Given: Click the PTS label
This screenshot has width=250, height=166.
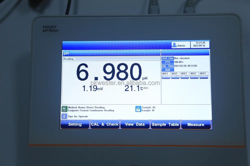Looking at the screenshot, I should point(167,62).
